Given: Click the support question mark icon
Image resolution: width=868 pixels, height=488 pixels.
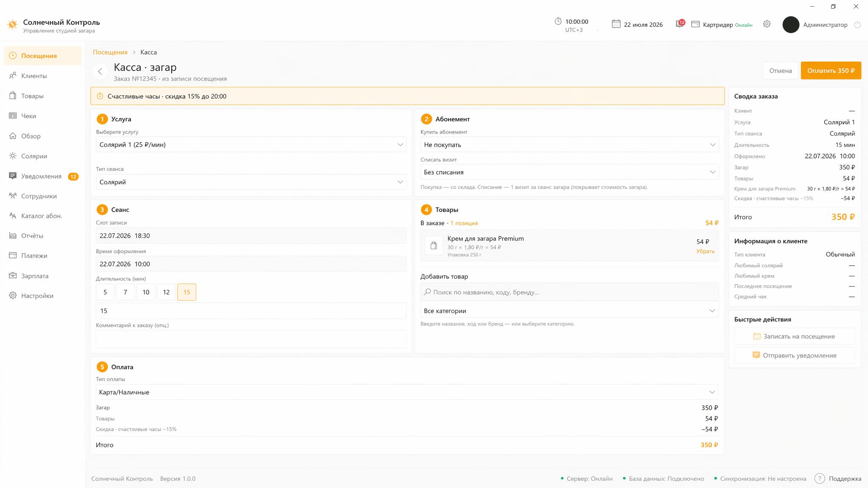Looking at the screenshot, I should (x=820, y=479).
